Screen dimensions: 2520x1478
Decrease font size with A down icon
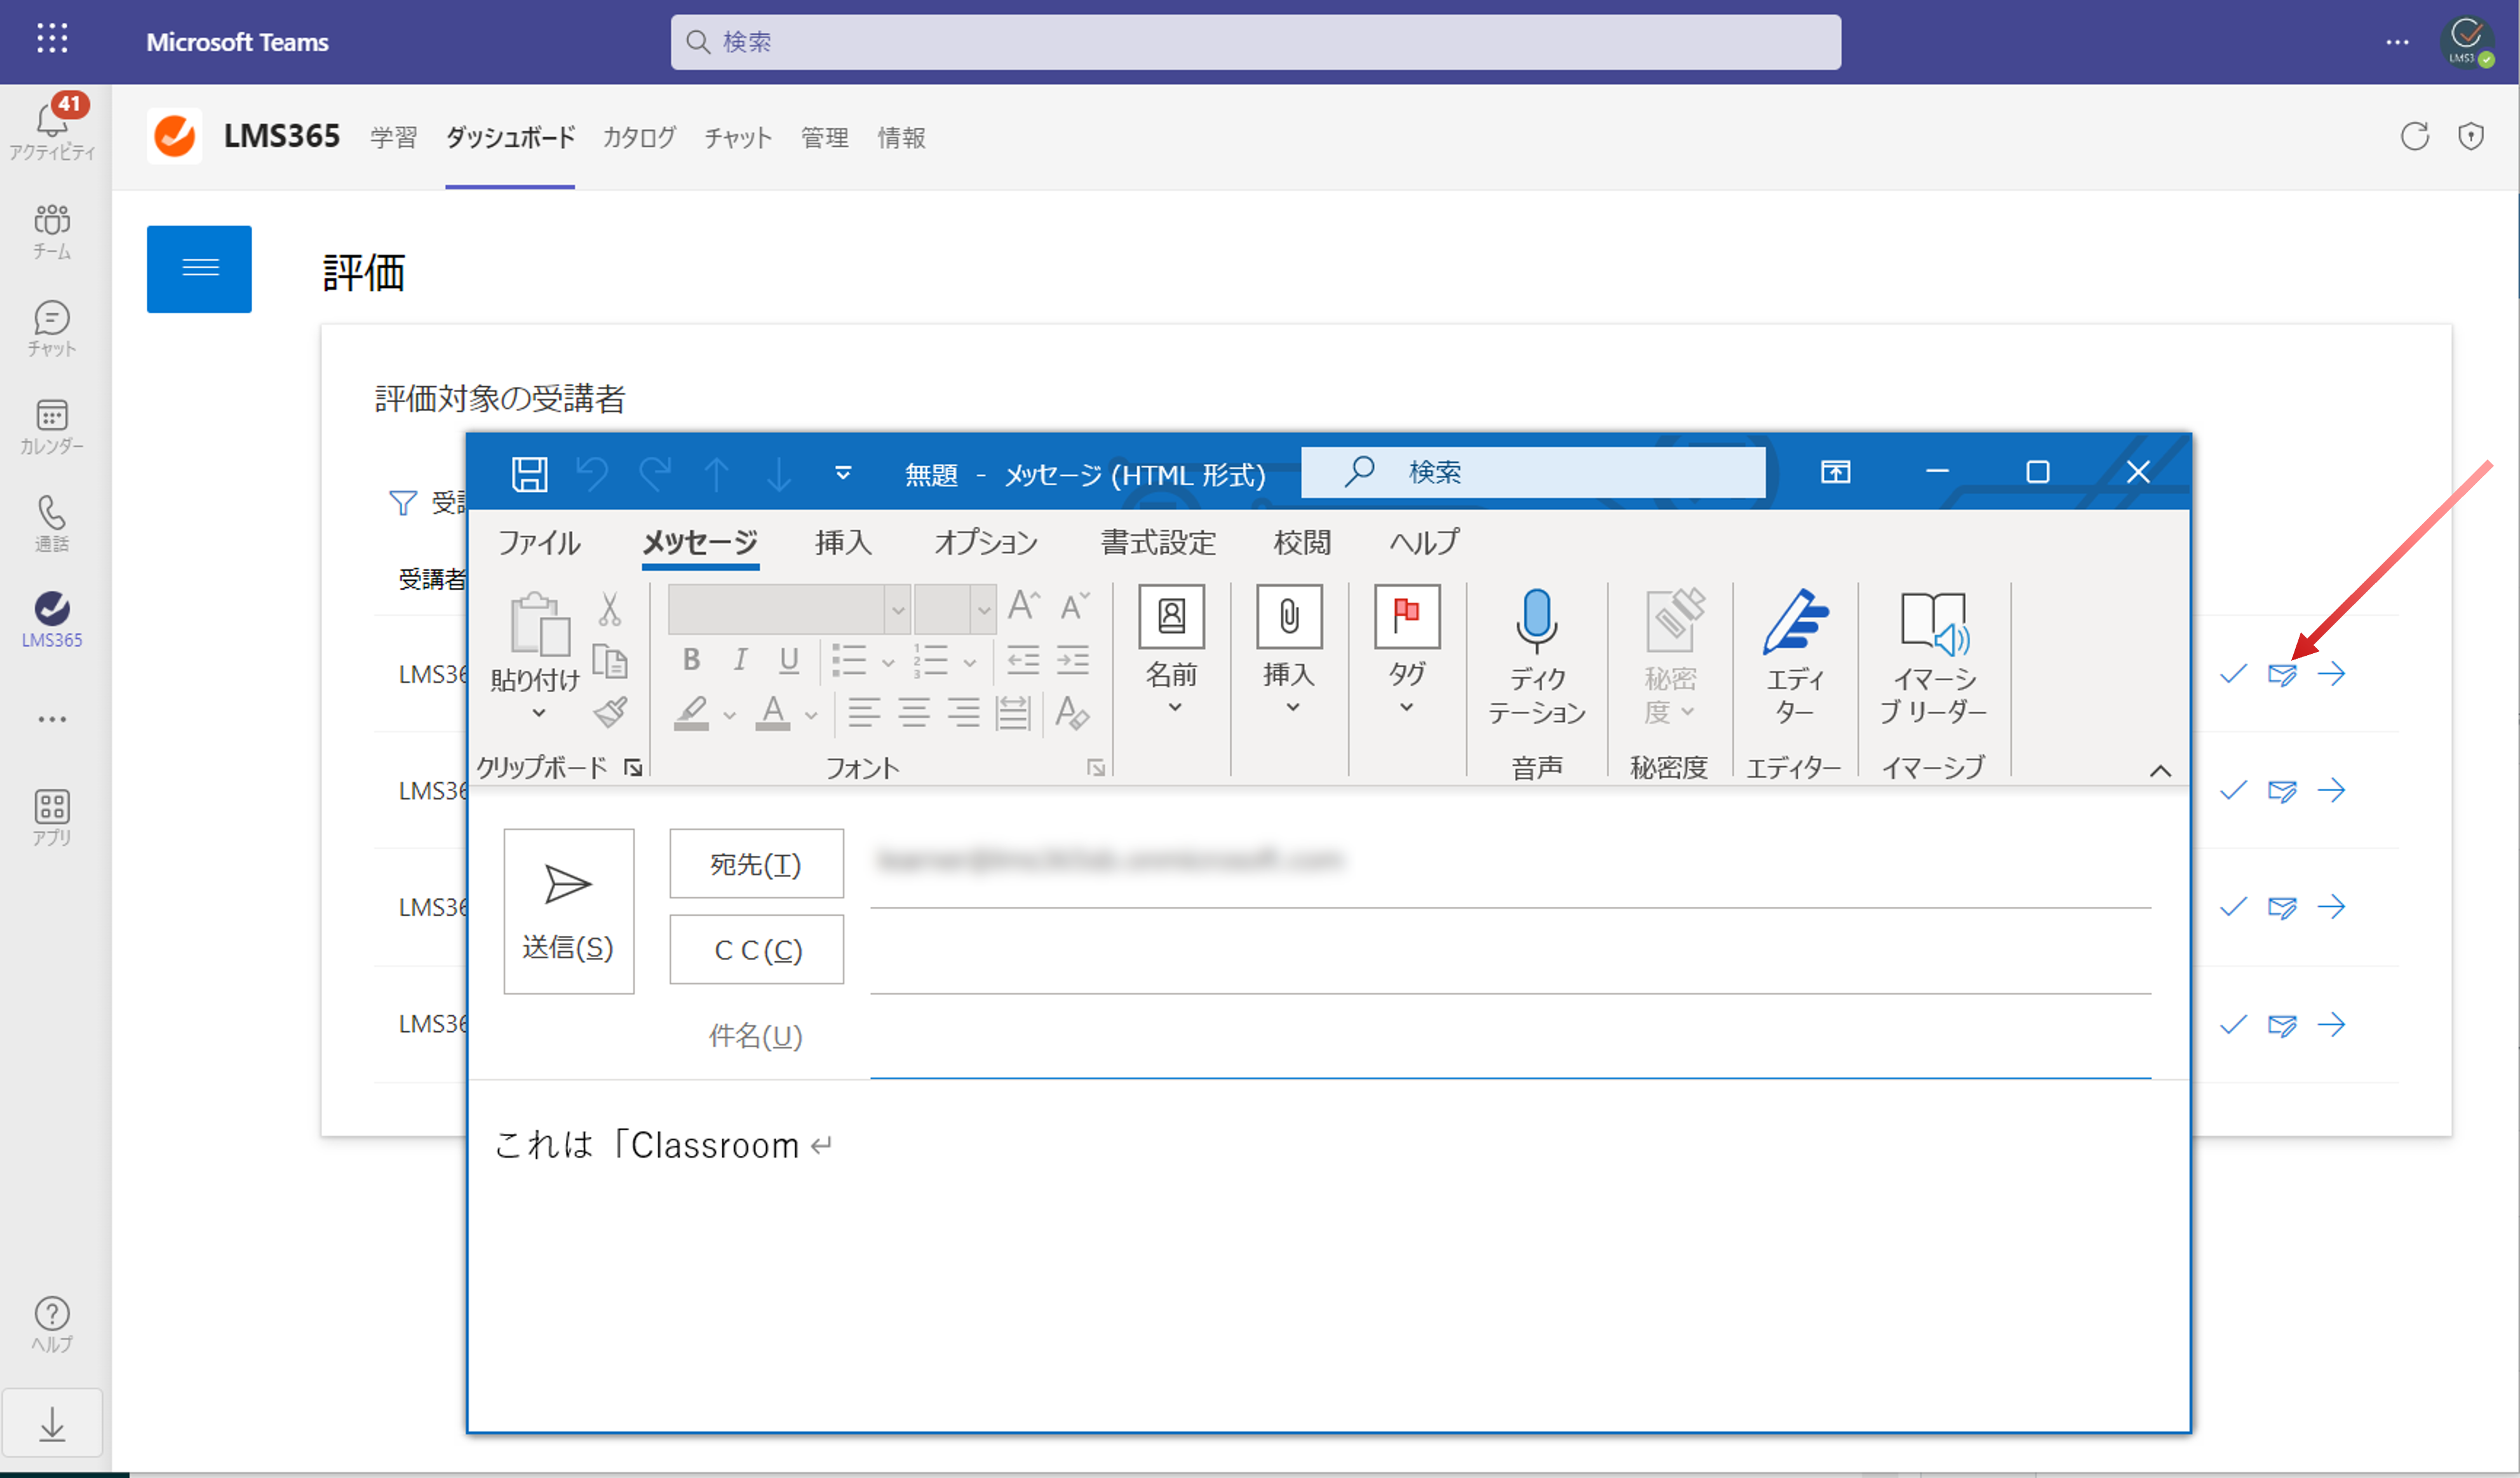pyautogui.click(x=1075, y=605)
